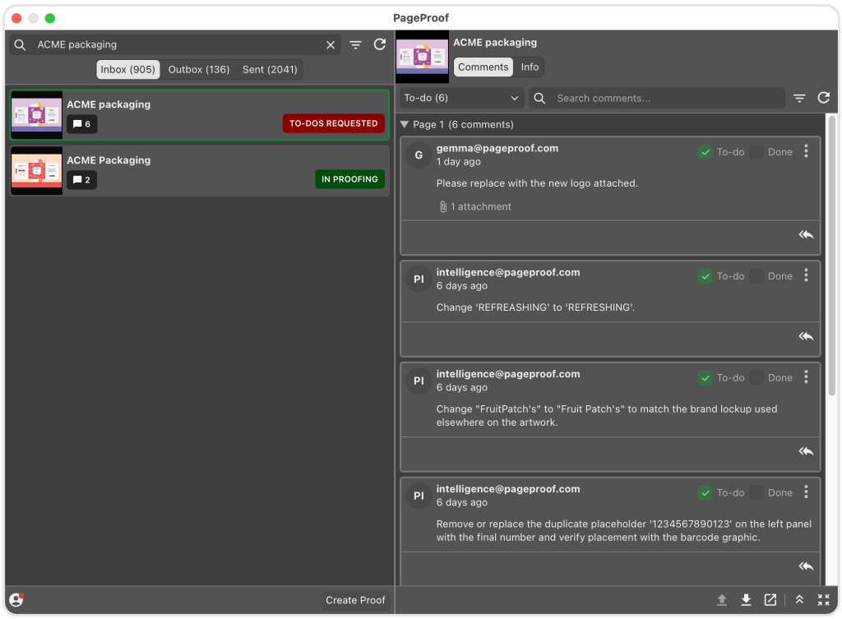Open more options on duplicate placeholder comment
The width and height of the screenshot is (842, 619).
click(x=806, y=492)
